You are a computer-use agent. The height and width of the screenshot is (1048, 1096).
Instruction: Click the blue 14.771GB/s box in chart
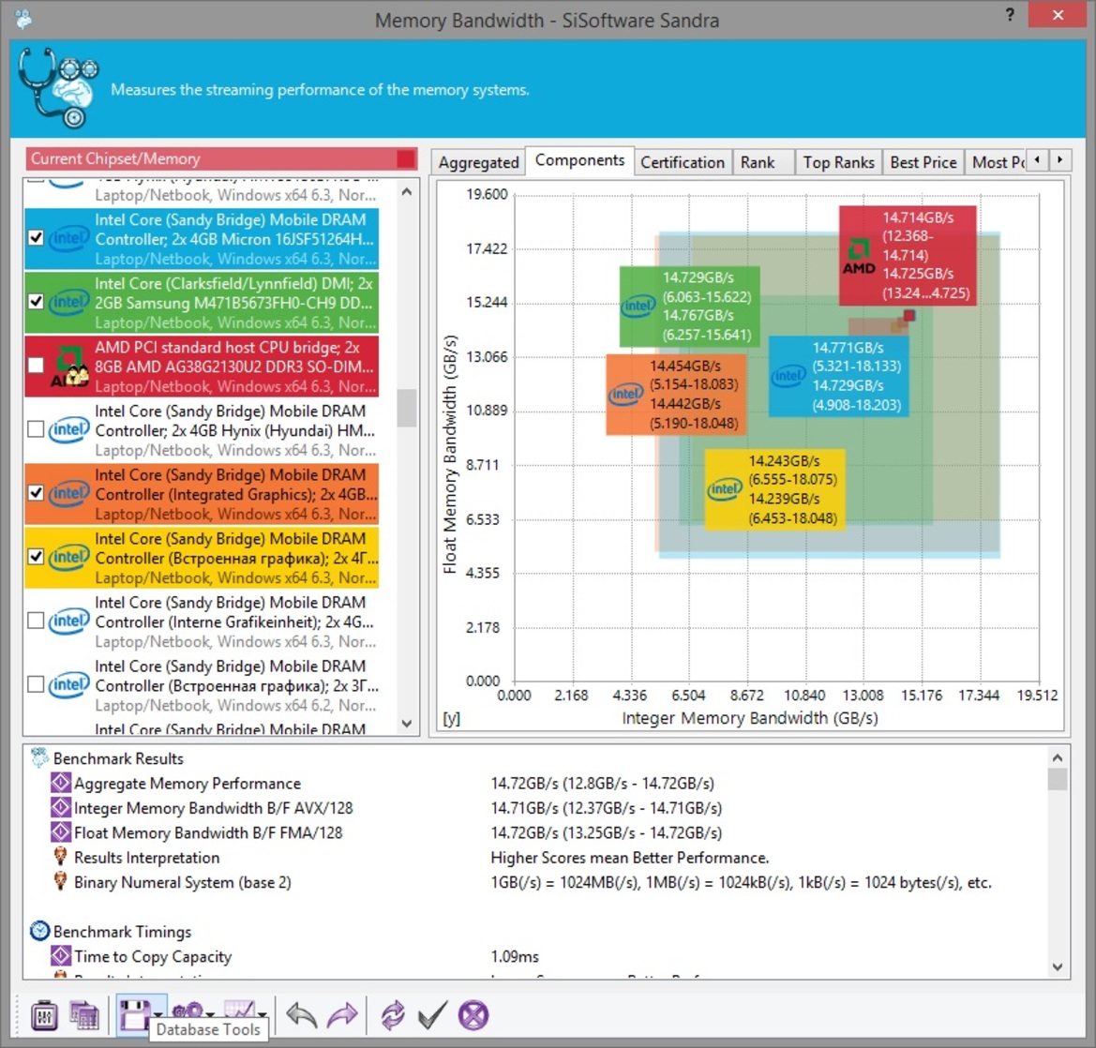pos(839,377)
